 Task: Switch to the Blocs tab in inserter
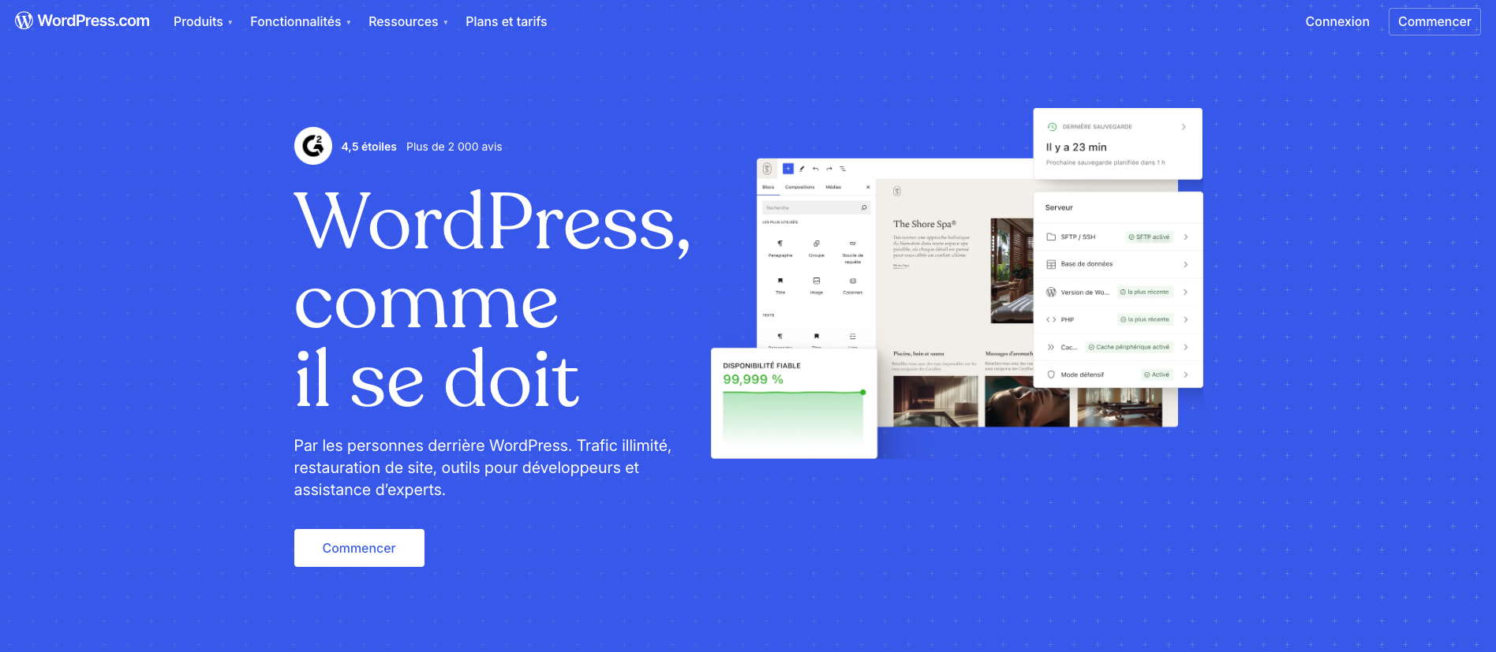(769, 187)
